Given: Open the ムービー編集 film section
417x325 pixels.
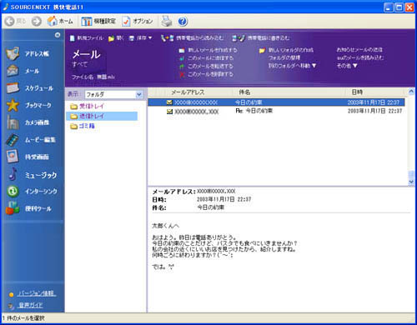Looking at the screenshot, I should click(31, 140).
